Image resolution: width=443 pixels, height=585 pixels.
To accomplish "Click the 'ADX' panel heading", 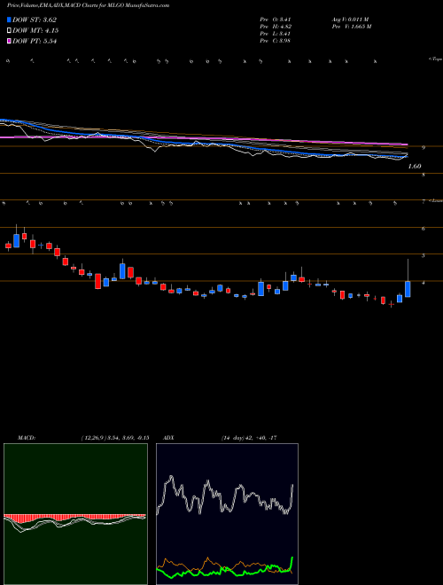I will pyautogui.click(x=169, y=438).
